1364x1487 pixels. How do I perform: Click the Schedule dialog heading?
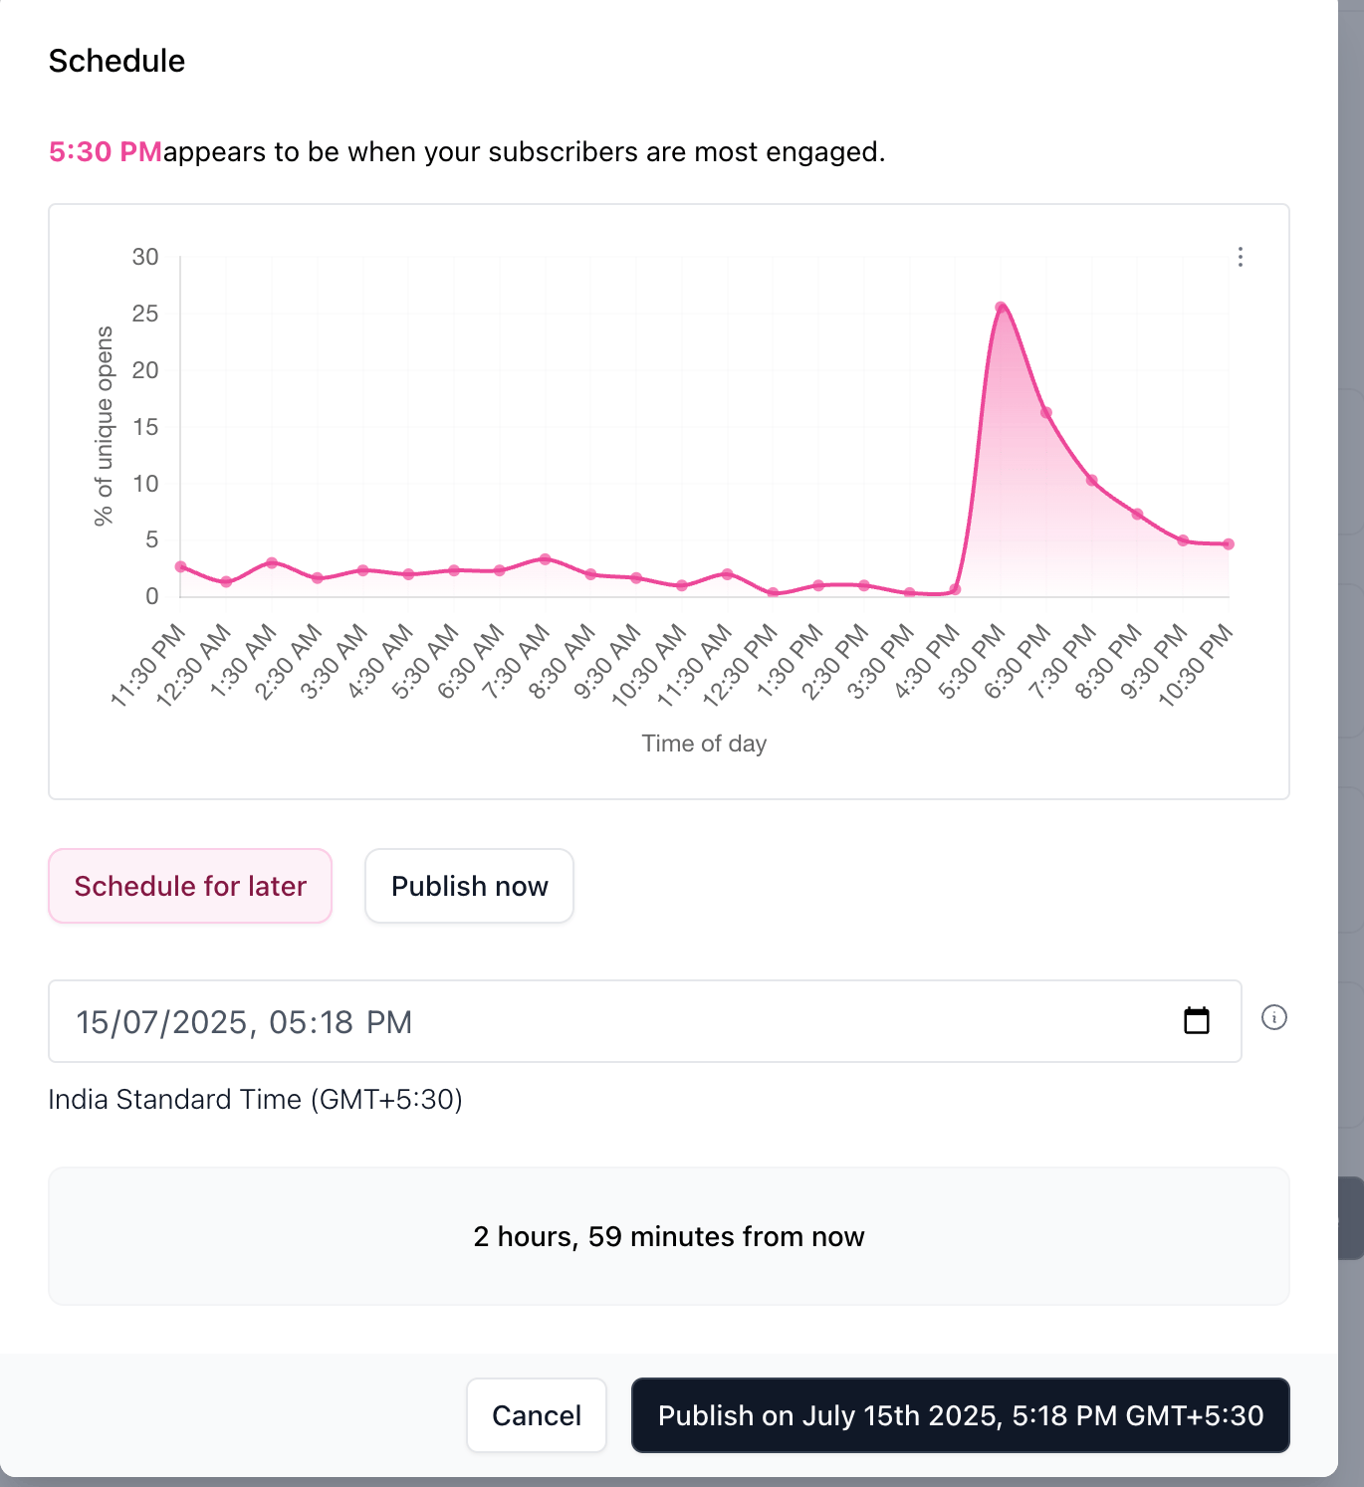pyautogui.click(x=116, y=60)
